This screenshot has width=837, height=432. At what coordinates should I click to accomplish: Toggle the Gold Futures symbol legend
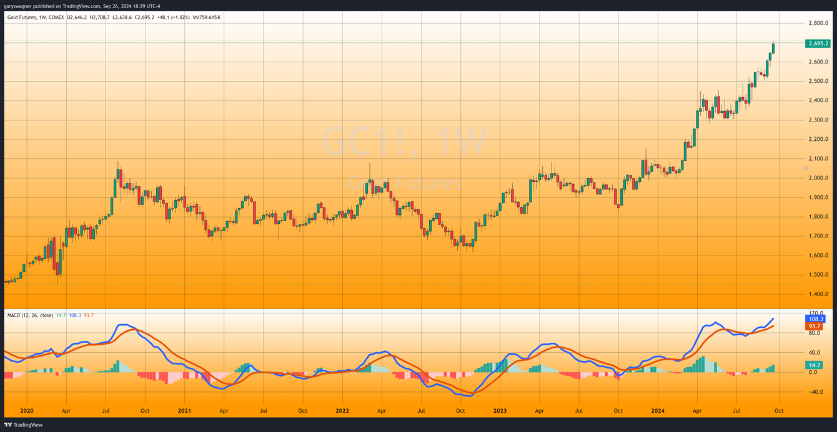[x=23, y=18]
